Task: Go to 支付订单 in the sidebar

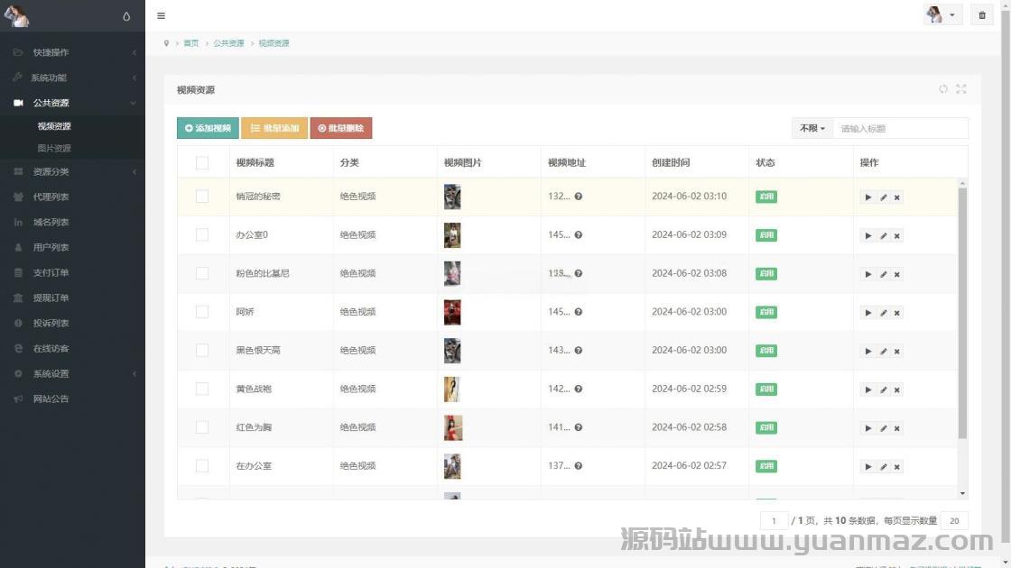Action: click(x=51, y=272)
